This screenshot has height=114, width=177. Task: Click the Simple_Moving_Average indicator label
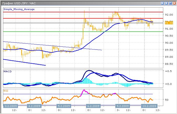[x=19, y=9]
